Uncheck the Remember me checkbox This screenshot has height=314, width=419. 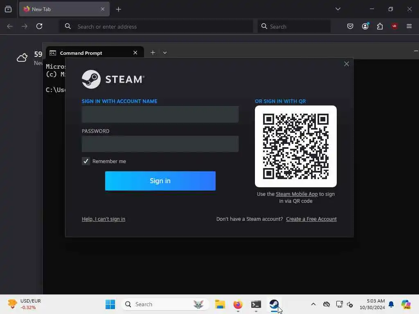point(86,161)
